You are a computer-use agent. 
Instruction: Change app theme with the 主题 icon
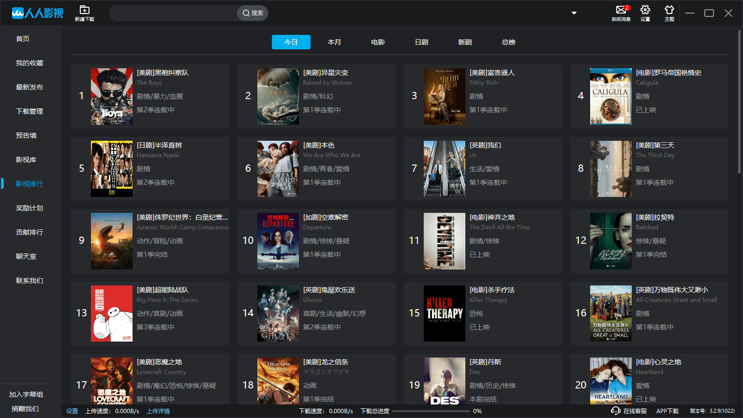click(669, 13)
